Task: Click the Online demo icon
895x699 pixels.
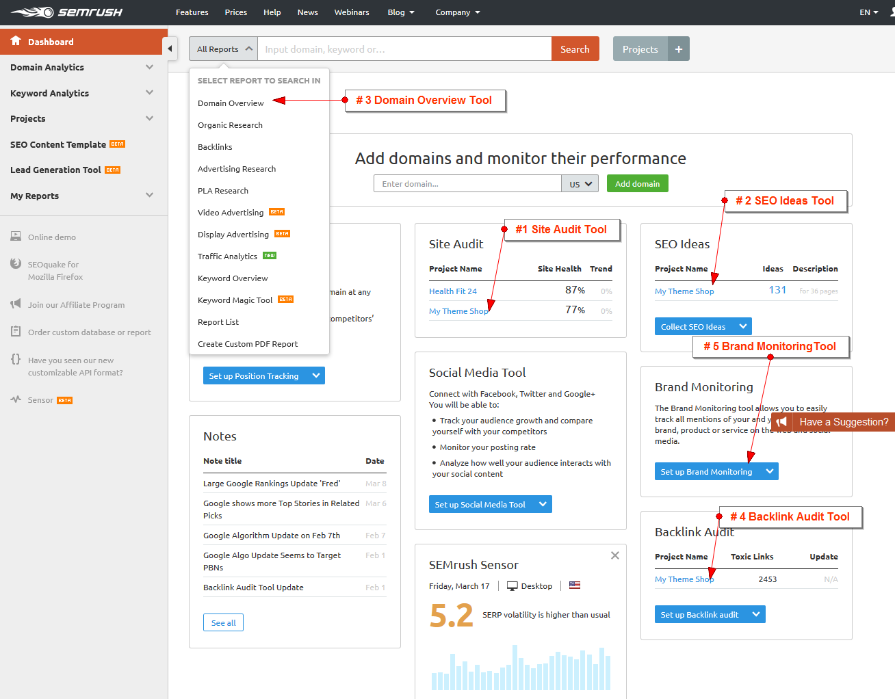Action: pos(16,237)
